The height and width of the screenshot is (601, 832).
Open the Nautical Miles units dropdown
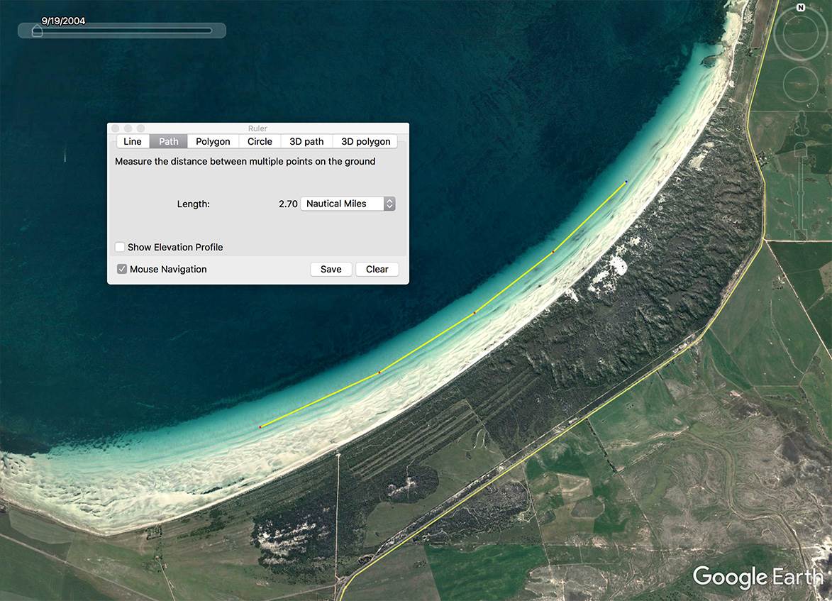coord(348,204)
